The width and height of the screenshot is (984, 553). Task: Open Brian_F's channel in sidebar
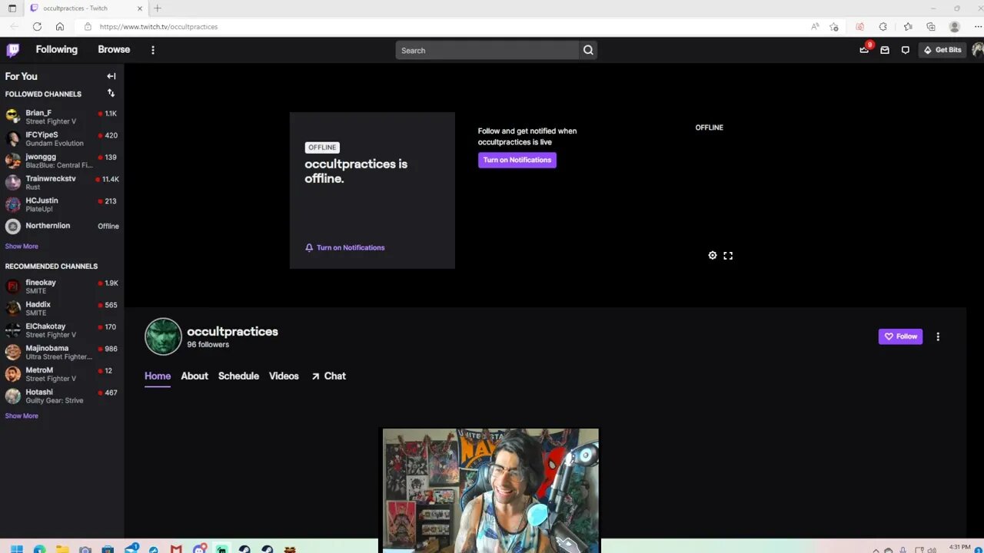click(61, 117)
